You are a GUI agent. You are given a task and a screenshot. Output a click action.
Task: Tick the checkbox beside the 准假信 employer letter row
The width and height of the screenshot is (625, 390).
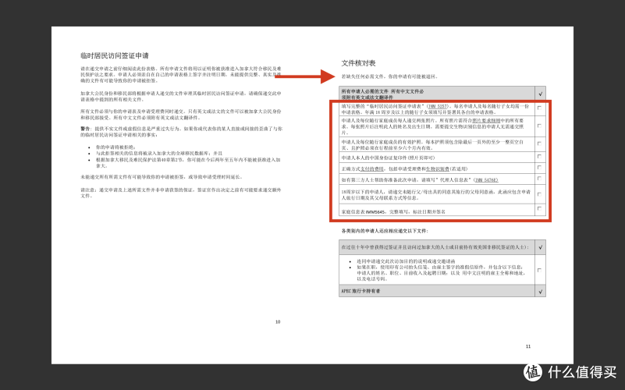[x=539, y=270]
